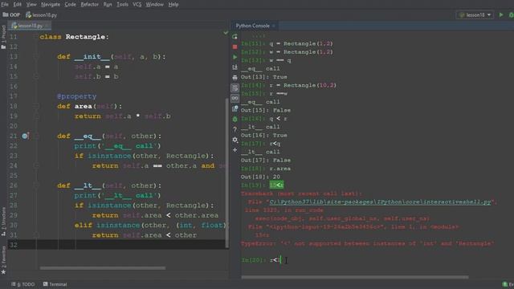Click console horizontal scrollbar
The image size is (514, 289).
tap(355, 277)
